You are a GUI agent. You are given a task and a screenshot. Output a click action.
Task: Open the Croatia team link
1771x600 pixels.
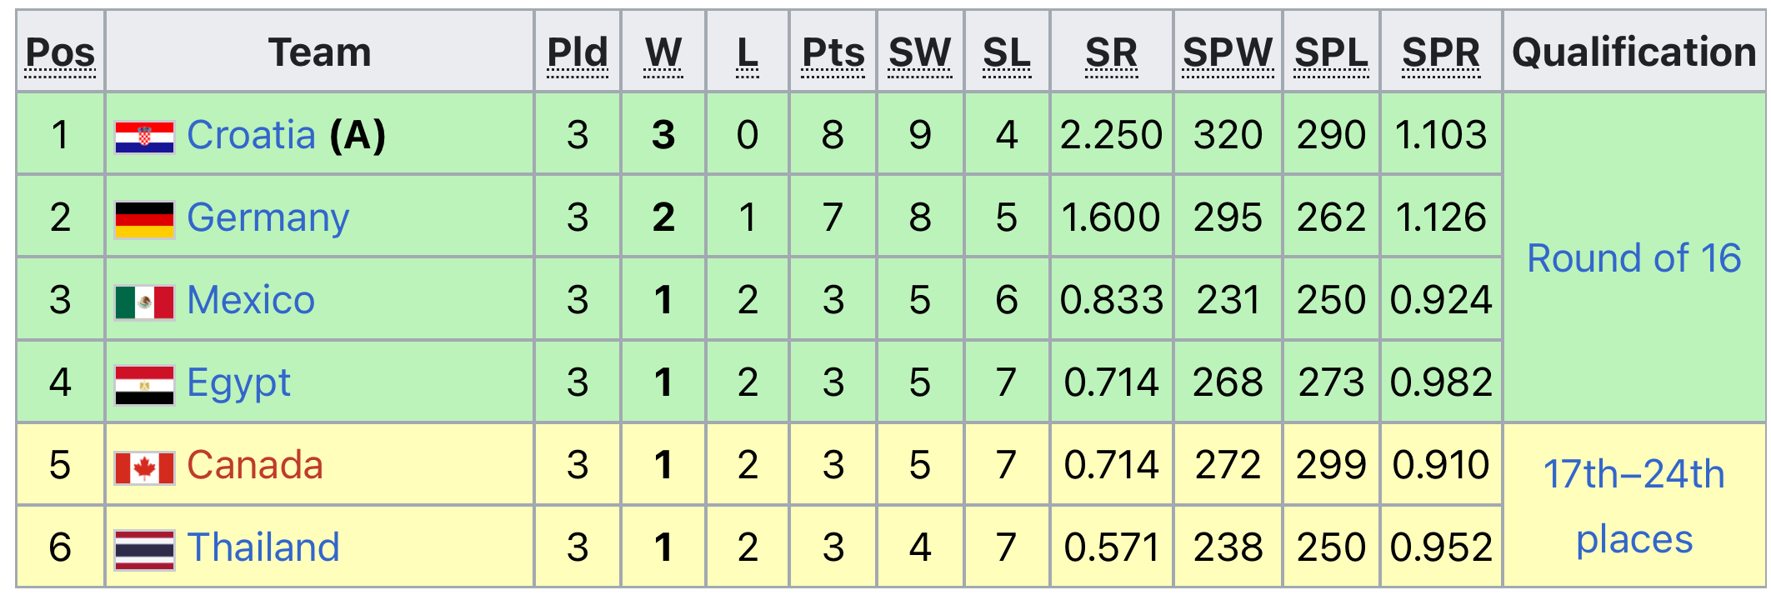[251, 135]
